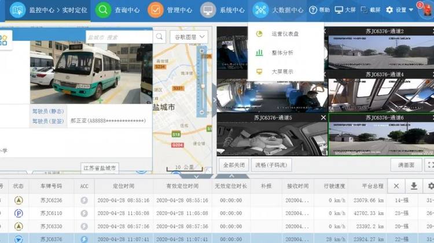Click the table close X icon

click(x=396, y=186)
